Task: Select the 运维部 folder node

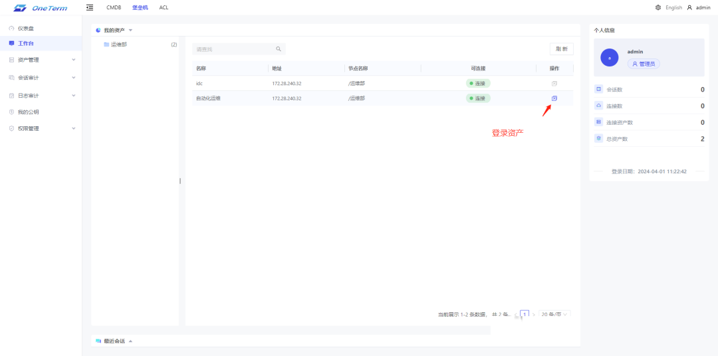Action: tap(118, 44)
